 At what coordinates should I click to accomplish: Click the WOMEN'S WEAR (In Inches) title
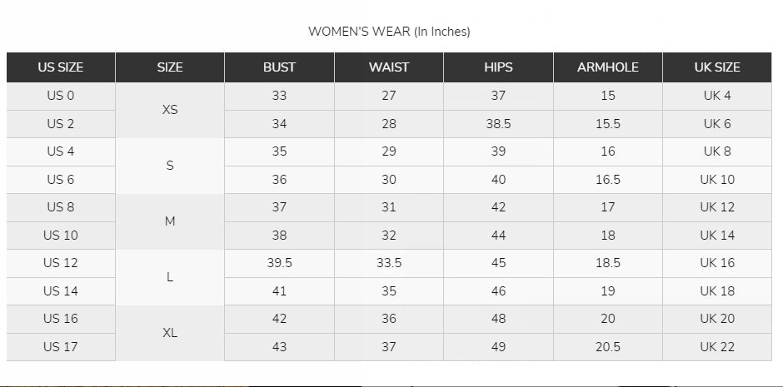[x=389, y=32]
